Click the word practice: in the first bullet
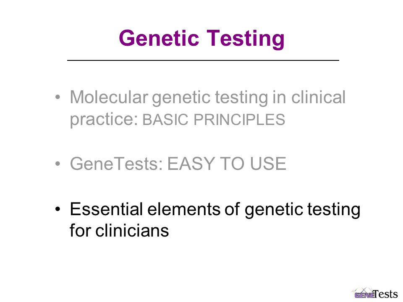Screen dimensions: 403x302 click(104, 120)
